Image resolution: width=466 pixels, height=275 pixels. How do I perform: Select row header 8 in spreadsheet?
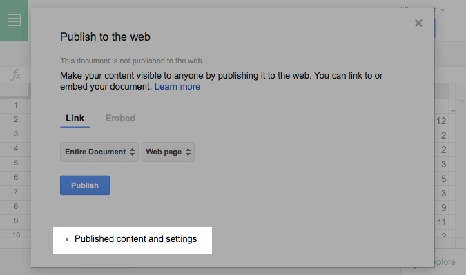[15, 207]
